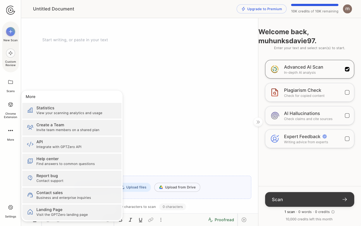Select Report bug in More menu
361x226 pixels.
coord(72,178)
